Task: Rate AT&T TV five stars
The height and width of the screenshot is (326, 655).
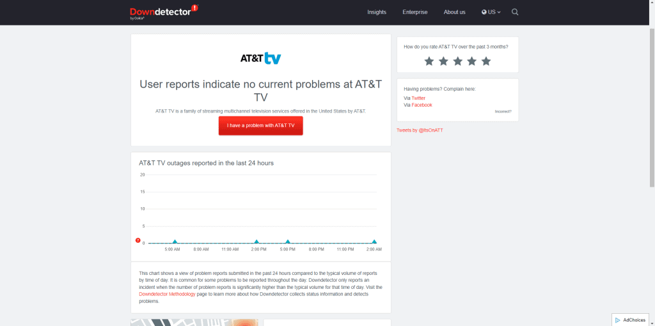Action: click(x=486, y=61)
